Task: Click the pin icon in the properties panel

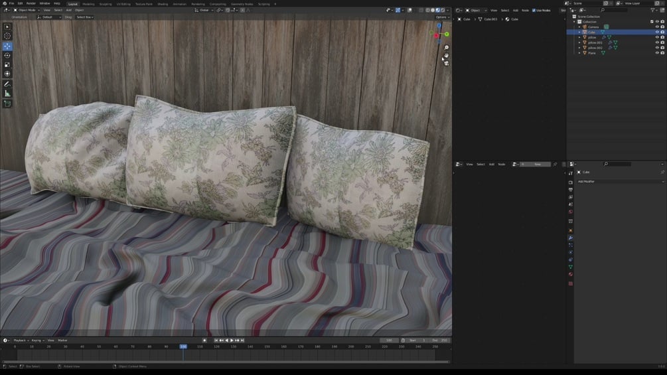Action: [662, 172]
